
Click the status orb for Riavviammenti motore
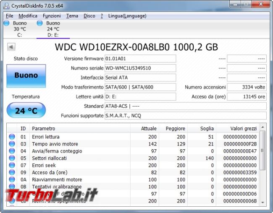click(12, 179)
